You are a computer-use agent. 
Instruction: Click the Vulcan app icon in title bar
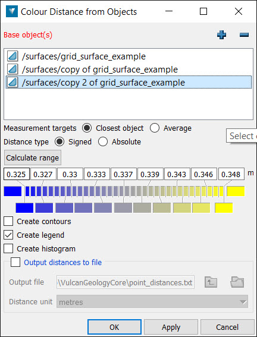[x=12, y=12]
